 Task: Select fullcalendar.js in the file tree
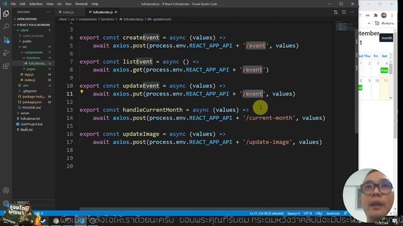pos(37,63)
